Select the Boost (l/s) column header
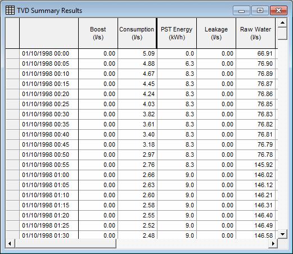 [x=98, y=33]
